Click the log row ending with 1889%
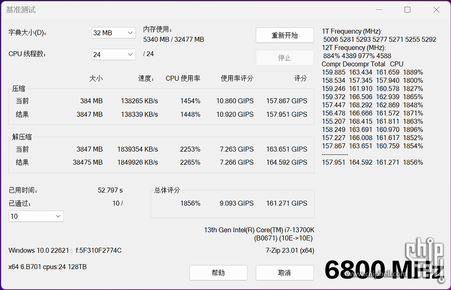 pos(372,72)
